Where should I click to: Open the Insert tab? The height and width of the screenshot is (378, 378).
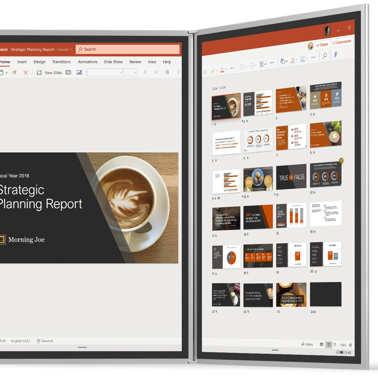22,62
